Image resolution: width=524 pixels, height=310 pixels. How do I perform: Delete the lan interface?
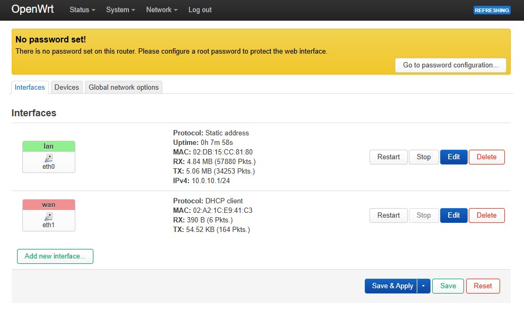pos(486,157)
